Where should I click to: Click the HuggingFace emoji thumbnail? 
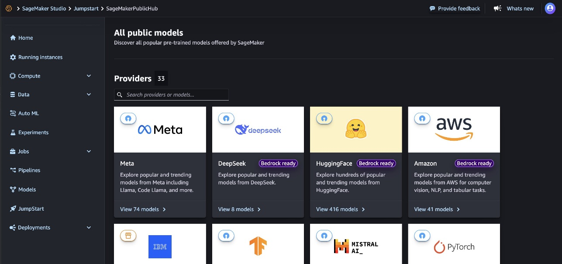point(356,129)
